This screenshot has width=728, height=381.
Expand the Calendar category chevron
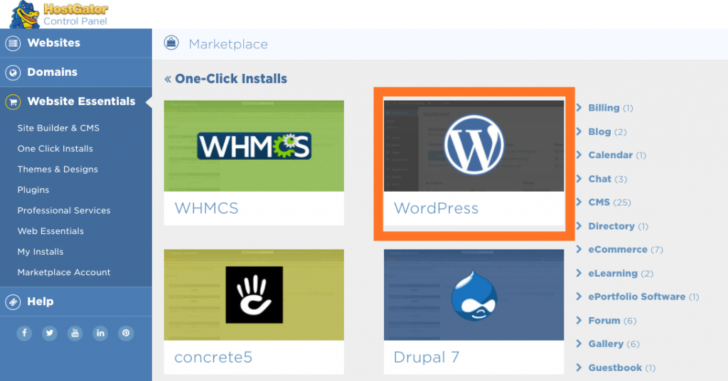tap(579, 155)
